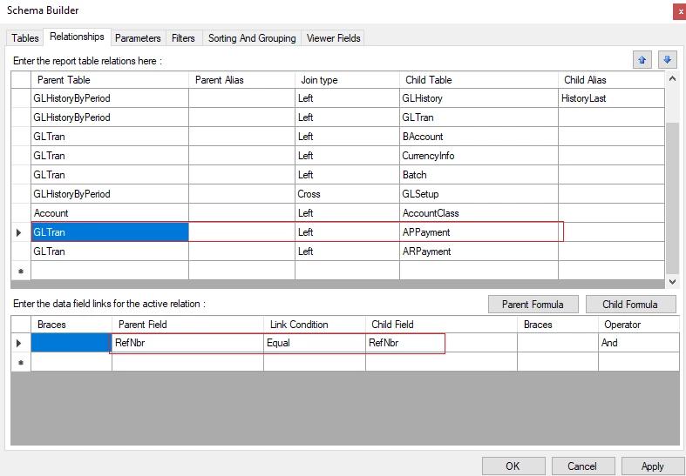Close the Schema Builder window
This screenshot has width=686, height=476.
click(679, 12)
